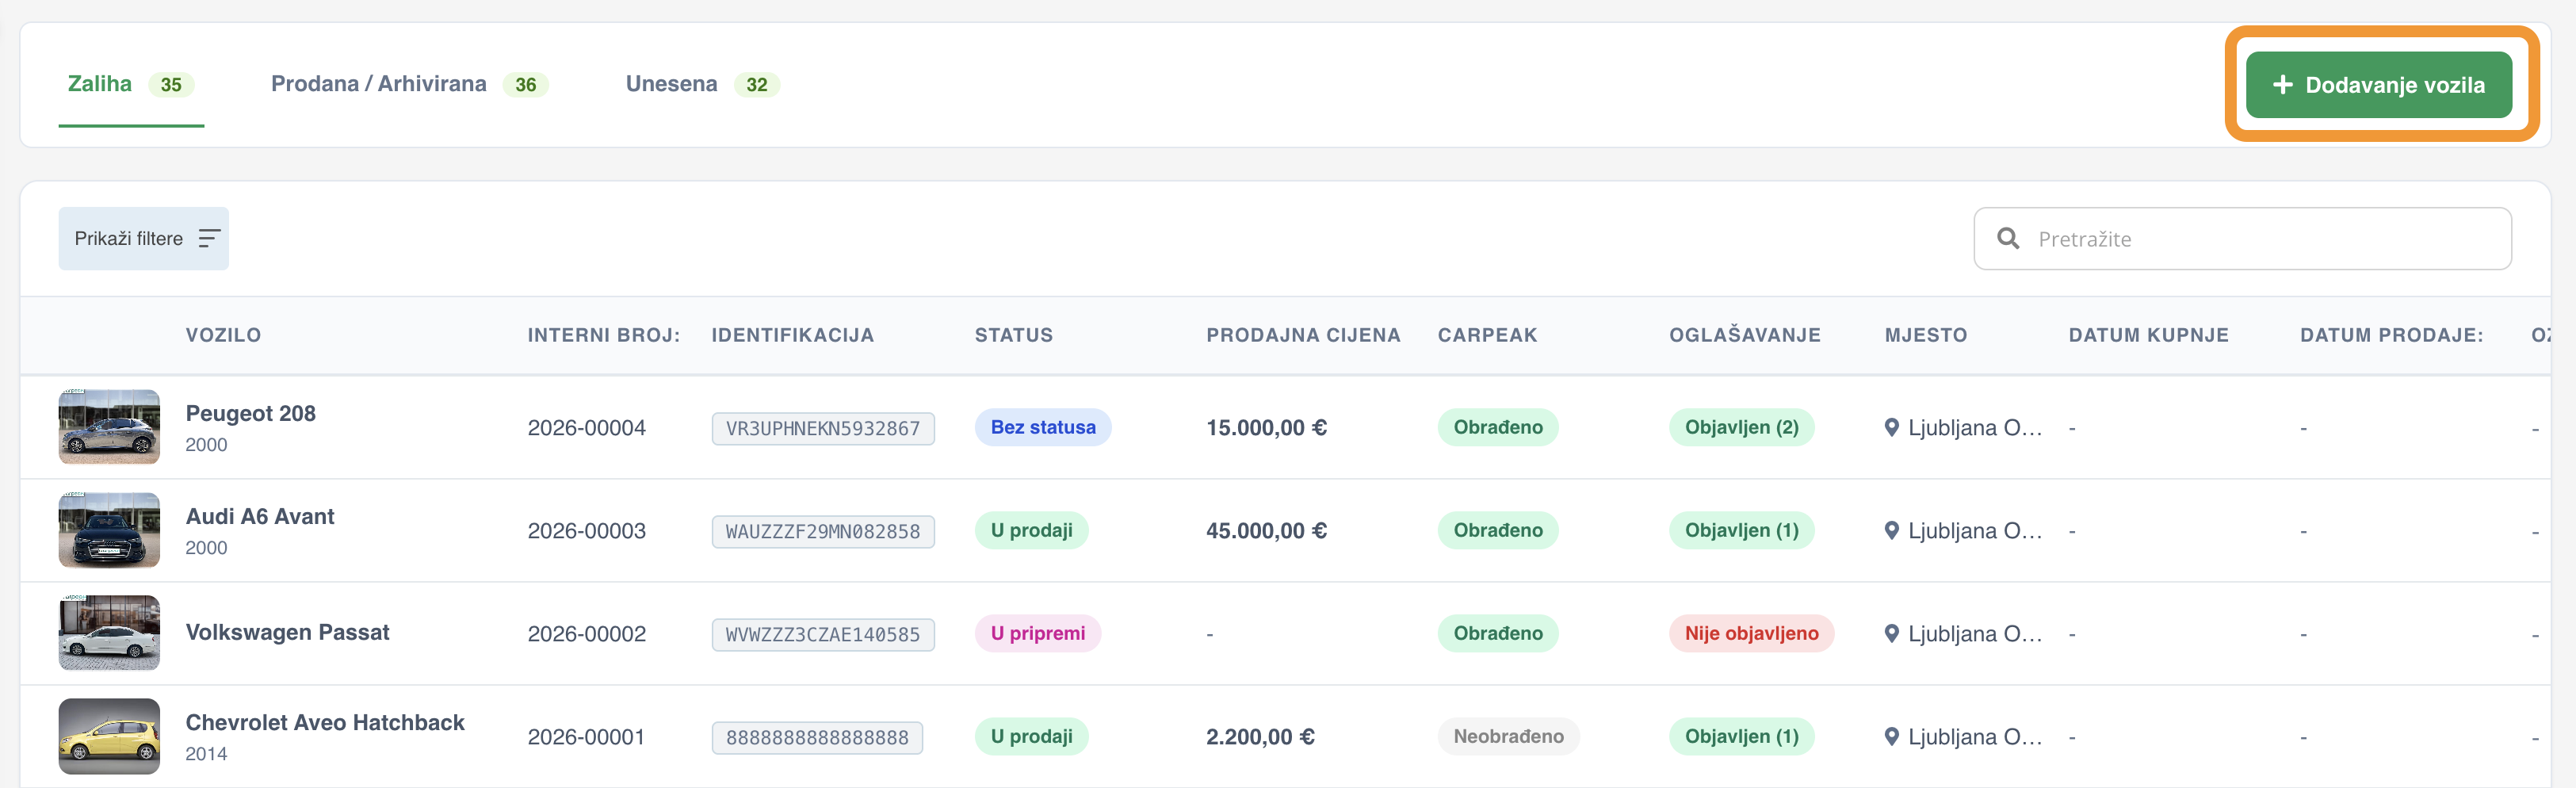
Task: Open the Volkswagen Passat thumbnail
Action: point(109,633)
